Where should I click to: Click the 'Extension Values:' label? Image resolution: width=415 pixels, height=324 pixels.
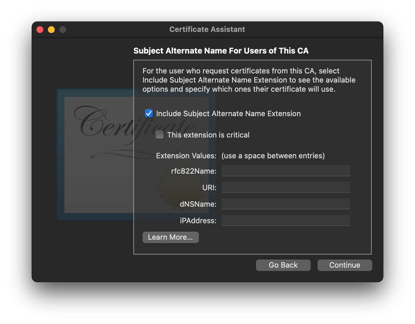pyautogui.click(x=186, y=156)
